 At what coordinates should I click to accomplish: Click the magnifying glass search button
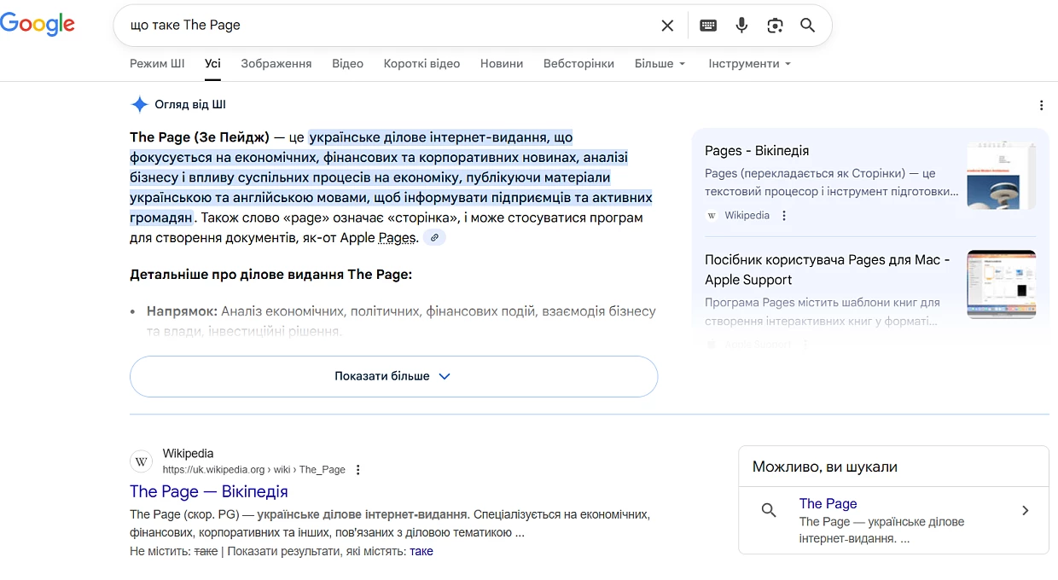click(x=808, y=26)
